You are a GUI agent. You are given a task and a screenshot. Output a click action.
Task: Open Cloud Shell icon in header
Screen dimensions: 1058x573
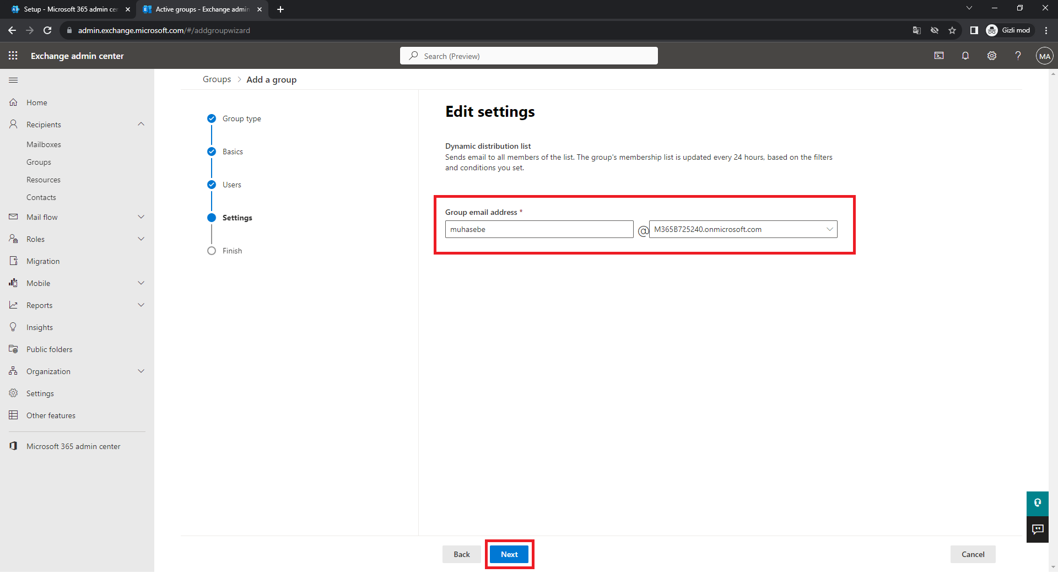pyautogui.click(x=939, y=56)
